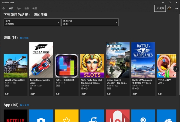Screen dimensions: 180x122
Task: Open the blue camera app tile
Action: coord(41,116)
